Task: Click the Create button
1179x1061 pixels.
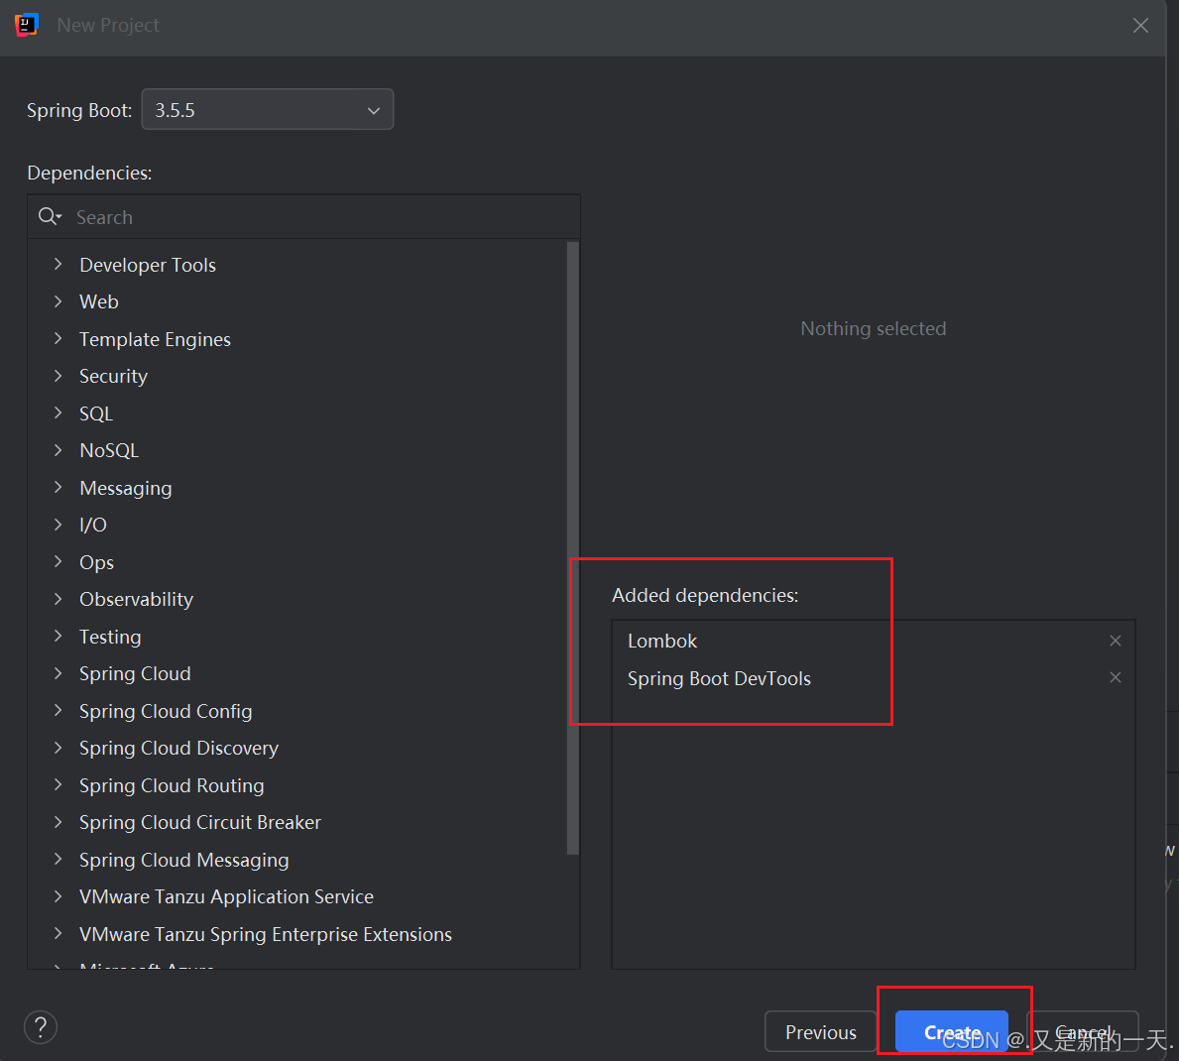Action: 951,1031
